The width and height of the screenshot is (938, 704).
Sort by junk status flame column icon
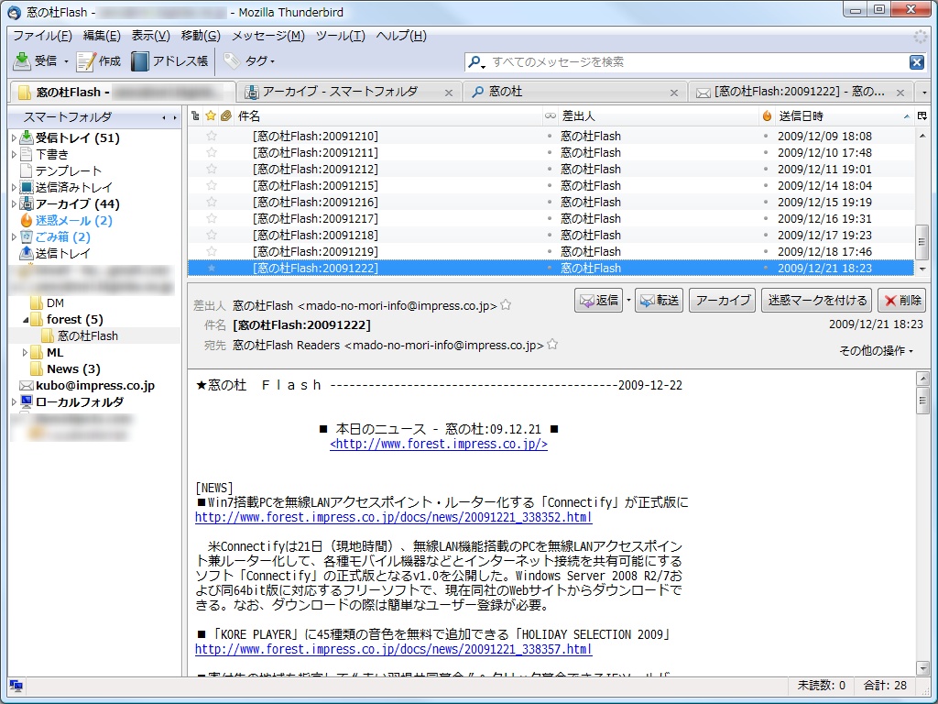coord(767,116)
